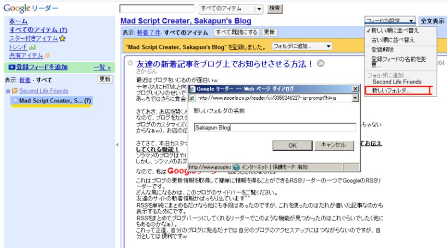Click the arrow icon after the article title
Viewport: 447px width, 248px height.
coord(321,63)
